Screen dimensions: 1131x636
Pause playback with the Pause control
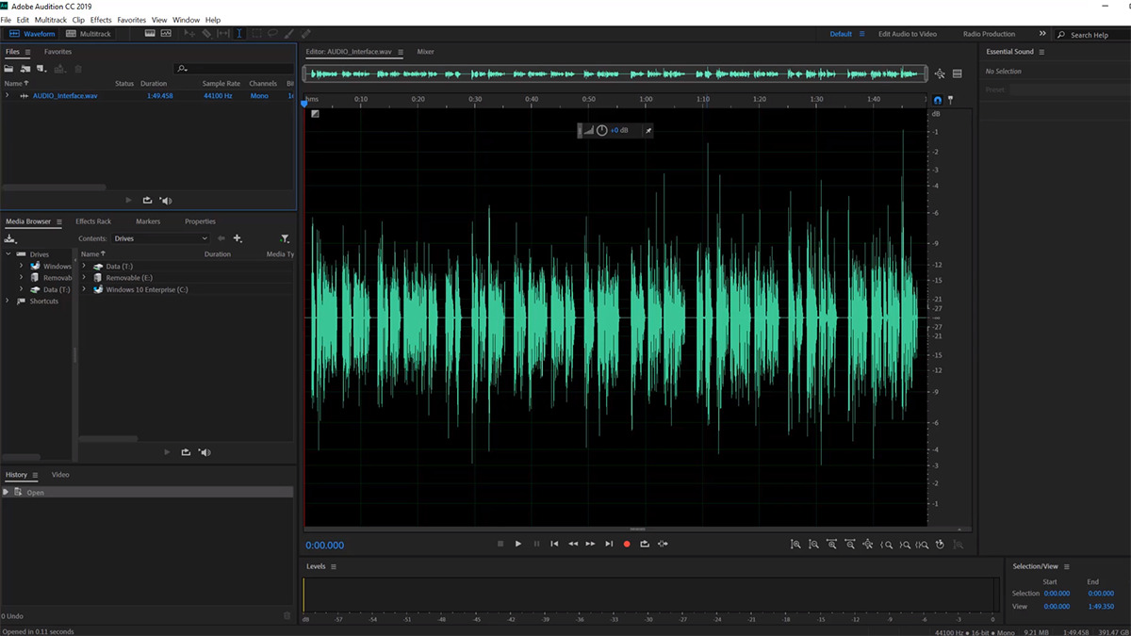pyautogui.click(x=535, y=544)
